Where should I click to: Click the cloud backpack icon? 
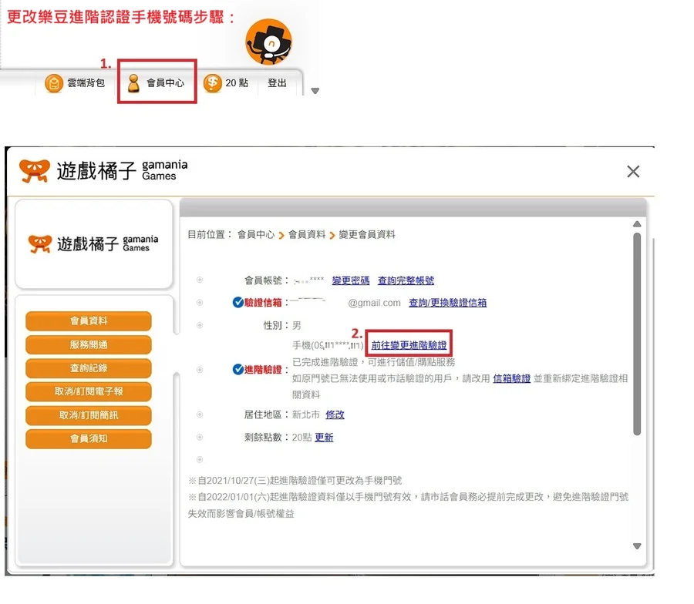pyautogui.click(x=53, y=83)
